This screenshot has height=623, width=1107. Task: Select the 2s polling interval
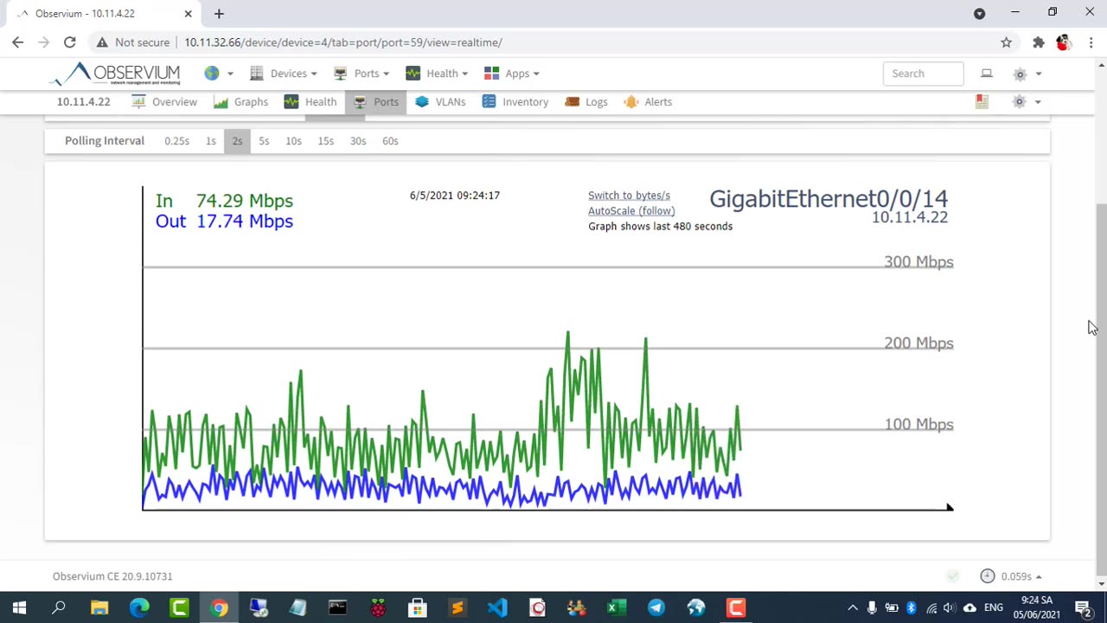pyautogui.click(x=237, y=141)
